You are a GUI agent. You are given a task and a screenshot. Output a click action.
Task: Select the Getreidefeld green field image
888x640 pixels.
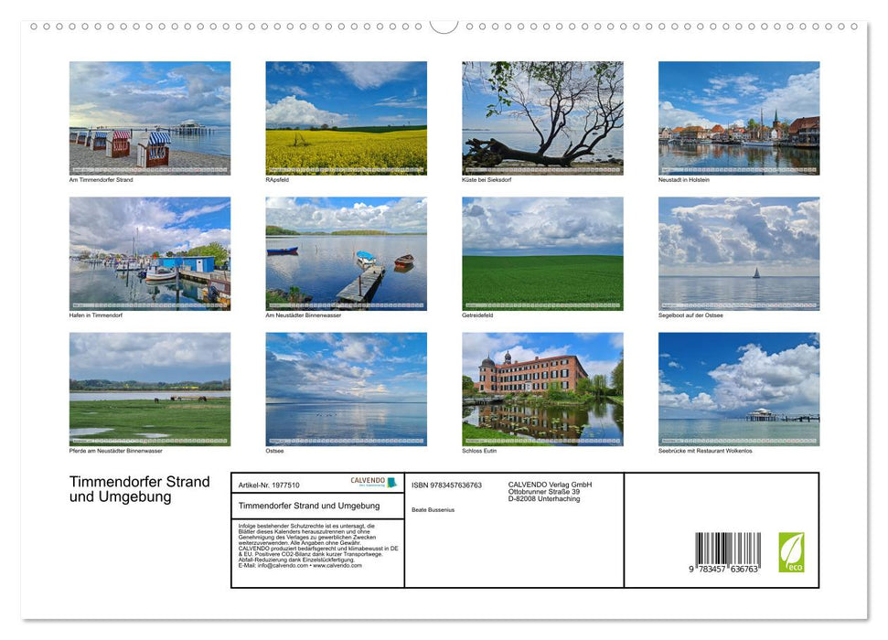pyautogui.click(x=541, y=252)
